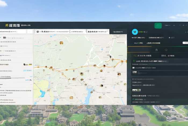This screenshot has width=188, height=126.
Task: Click the blue circular avatar icon in dark panel
Action: [135, 32]
